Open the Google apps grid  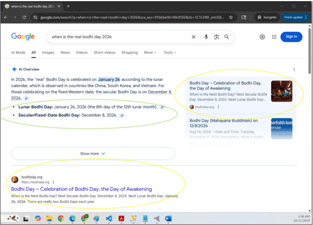pos(274,37)
